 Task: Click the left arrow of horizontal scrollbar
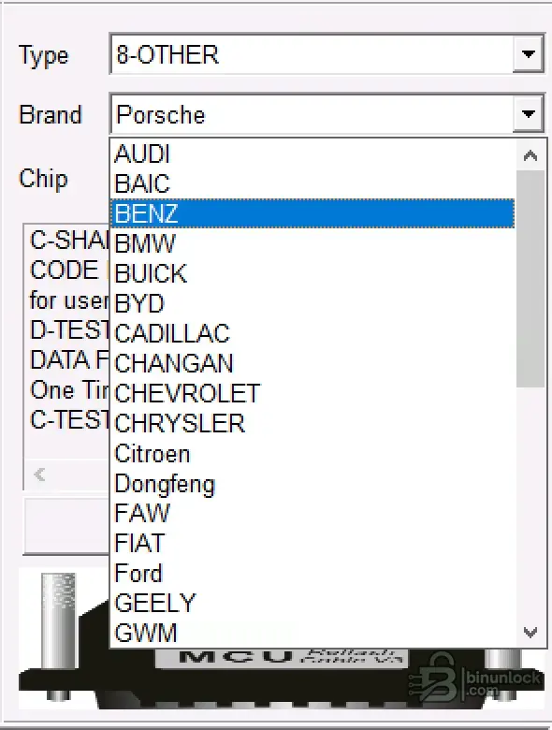click(x=39, y=474)
